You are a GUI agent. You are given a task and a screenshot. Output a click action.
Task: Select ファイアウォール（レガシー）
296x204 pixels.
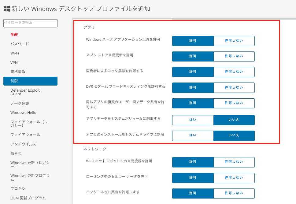click(29, 124)
